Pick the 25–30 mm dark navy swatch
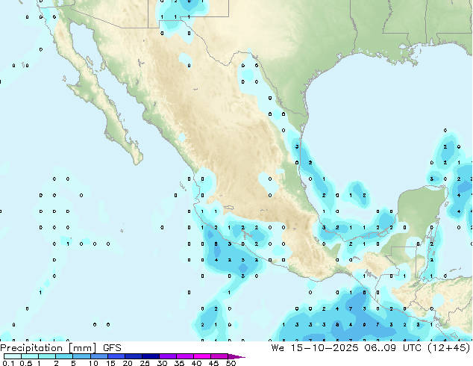The height and width of the screenshot is (366, 473). (x=151, y=356)
